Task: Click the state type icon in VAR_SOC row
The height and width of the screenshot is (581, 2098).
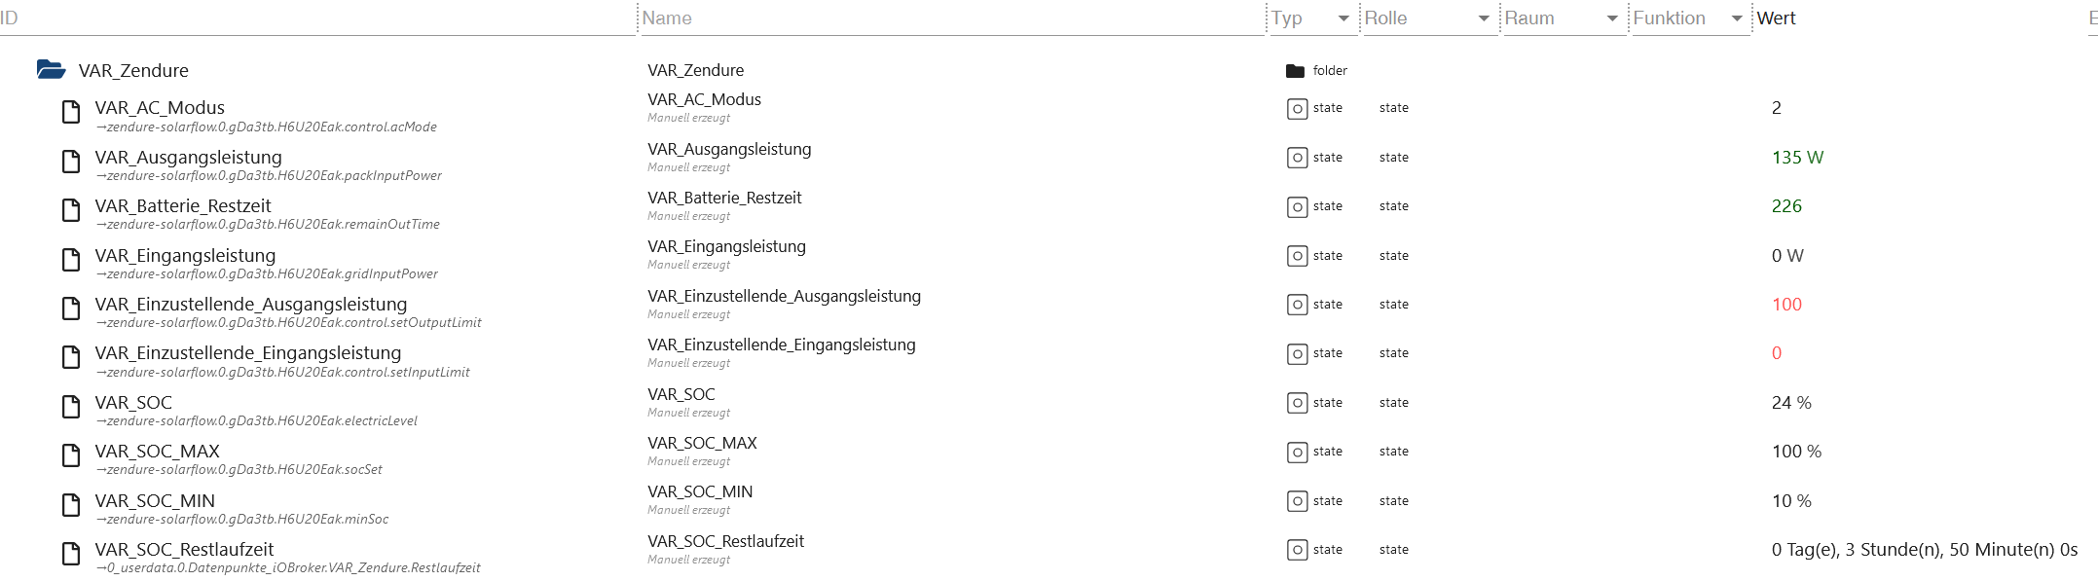Action: point(1297,403)
